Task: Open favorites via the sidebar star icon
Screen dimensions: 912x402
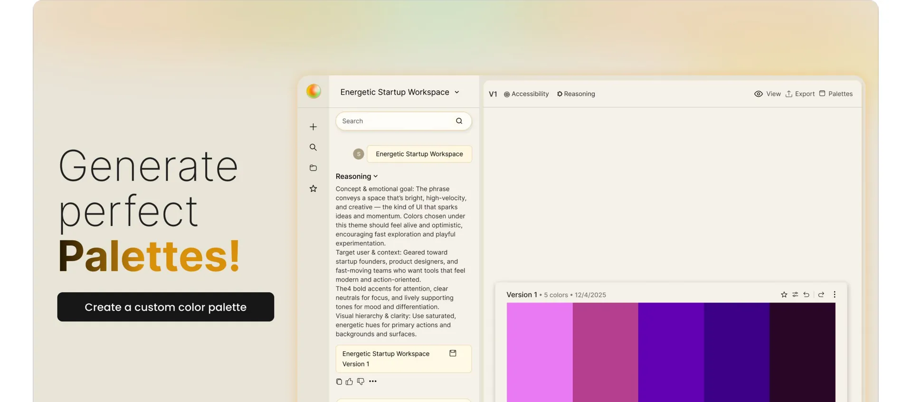Action: 313,188
